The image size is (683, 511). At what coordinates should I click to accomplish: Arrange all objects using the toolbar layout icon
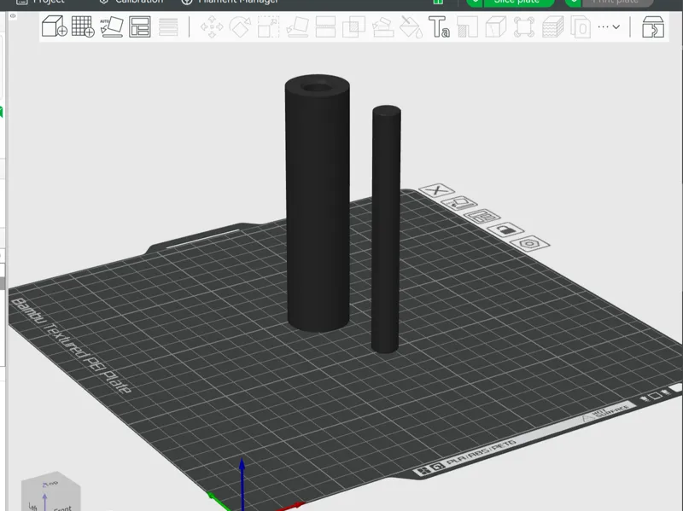140,26
